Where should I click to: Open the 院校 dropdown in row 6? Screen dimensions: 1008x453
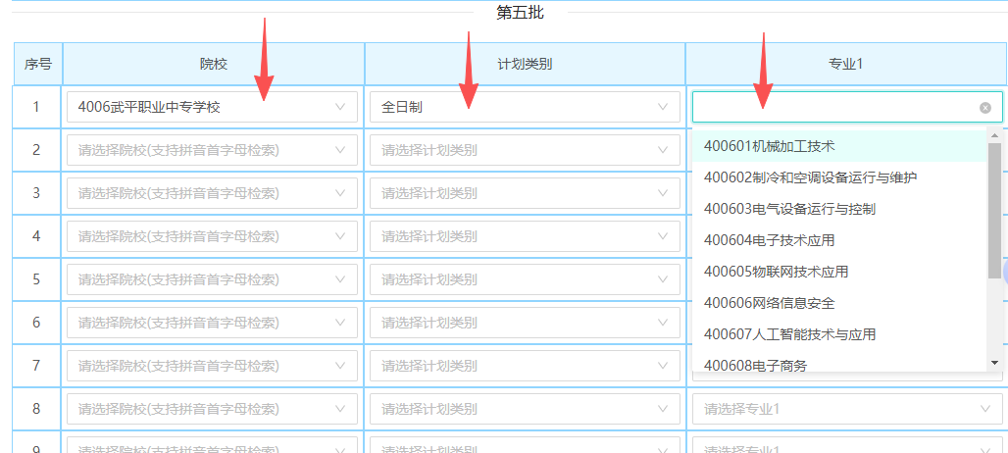click(x=212, y=323)
